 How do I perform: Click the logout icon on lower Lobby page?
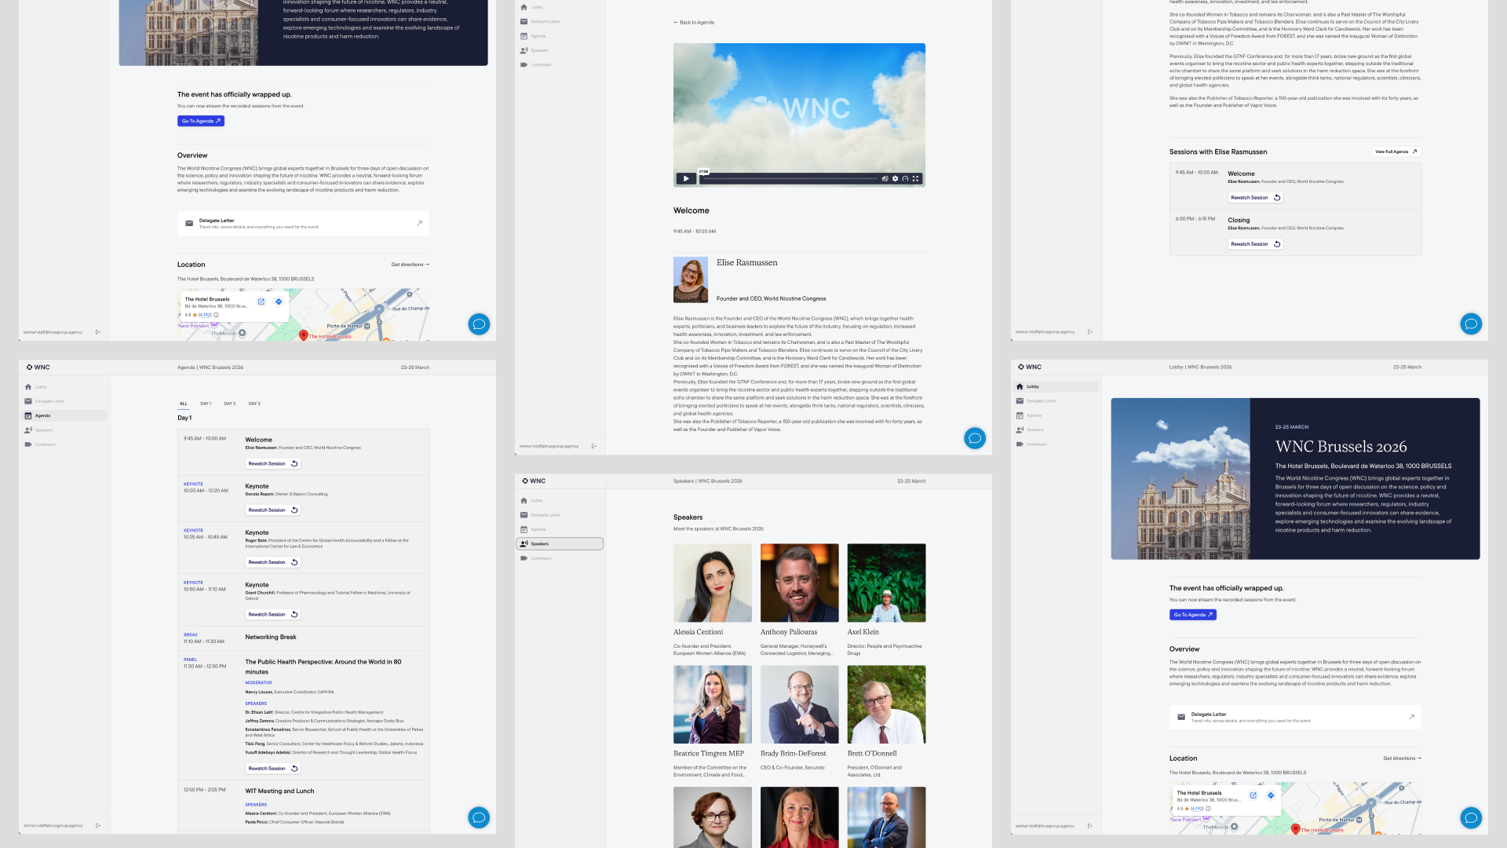(x=1090, y=825)
